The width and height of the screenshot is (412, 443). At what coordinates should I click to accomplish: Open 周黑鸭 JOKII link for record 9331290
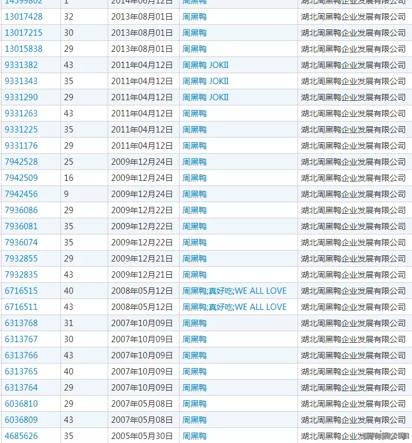tap(205, 97)
